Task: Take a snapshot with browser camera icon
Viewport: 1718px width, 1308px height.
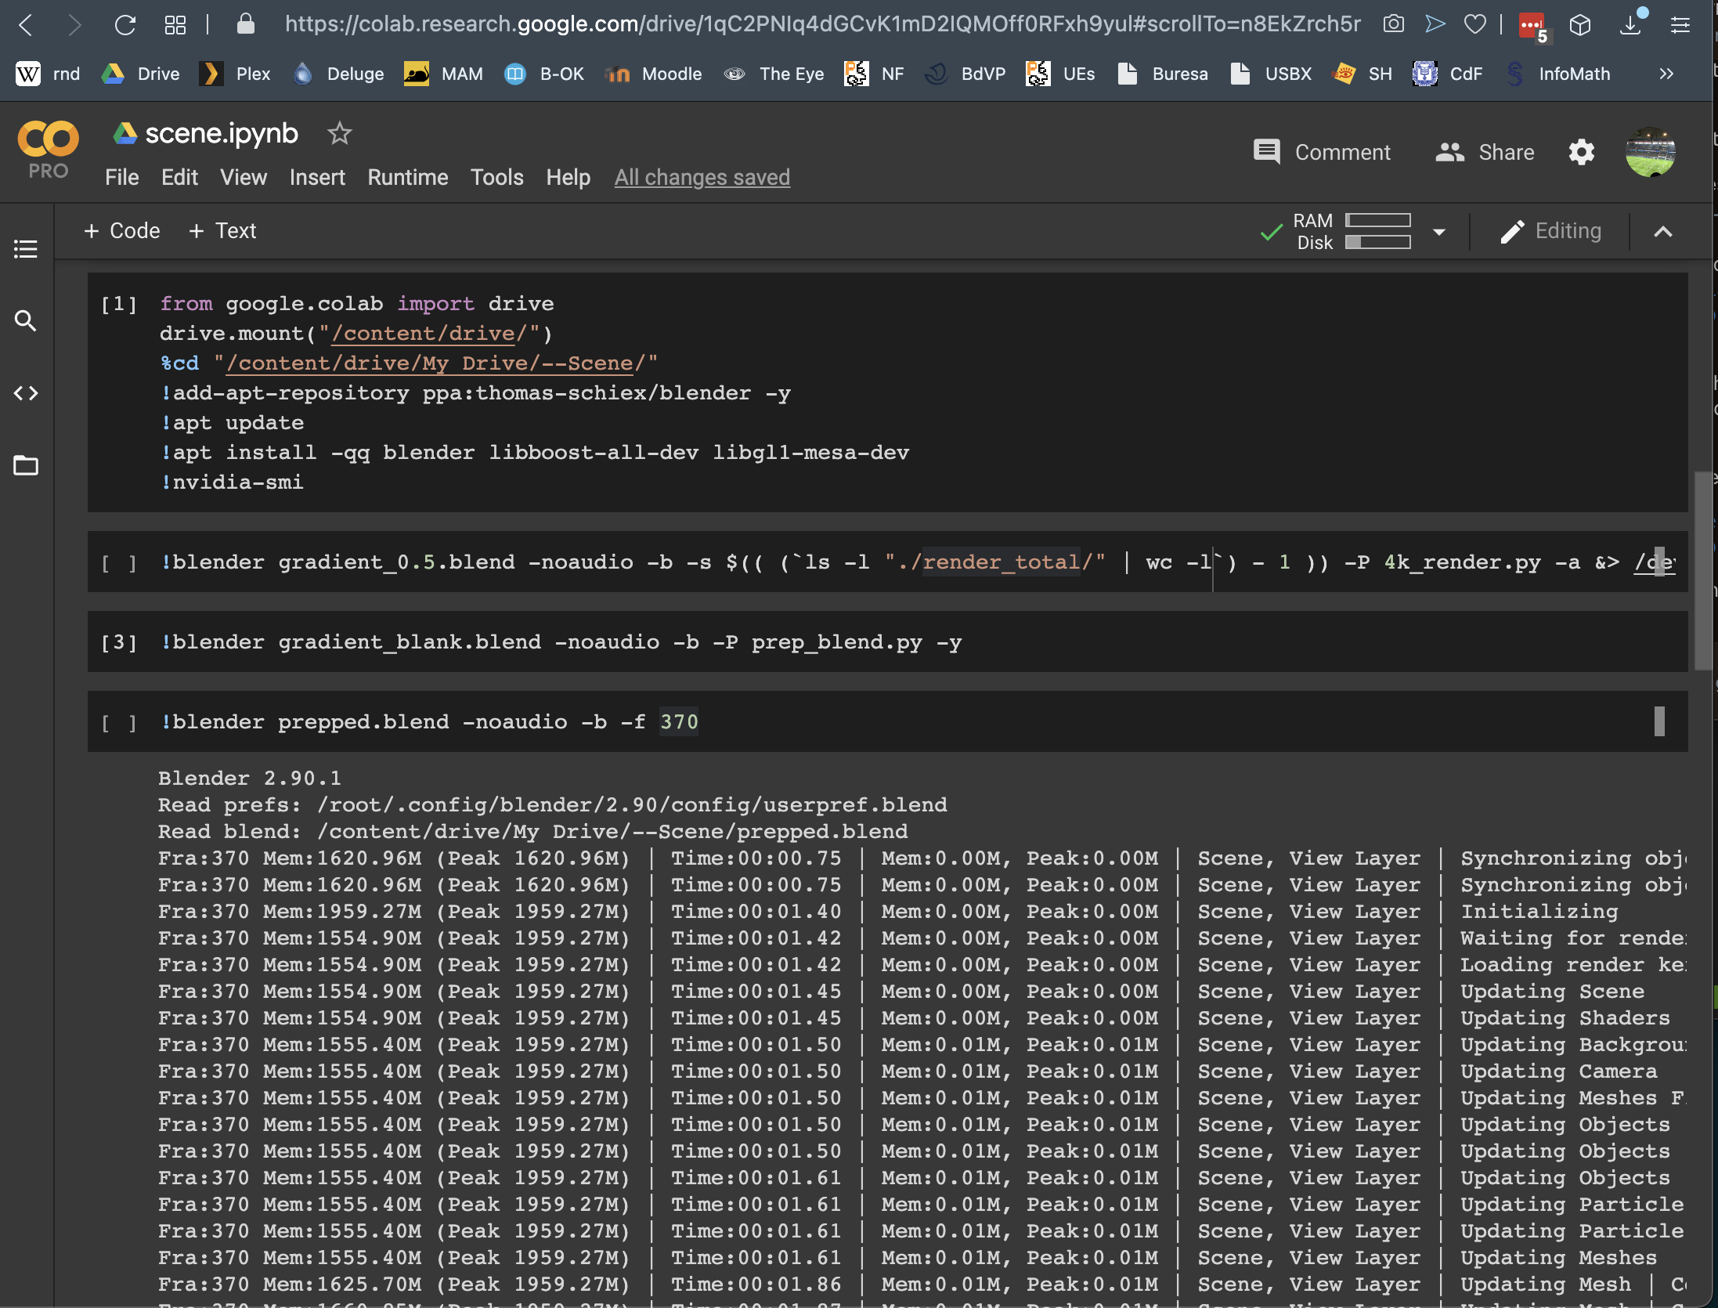Action: 1393,24
